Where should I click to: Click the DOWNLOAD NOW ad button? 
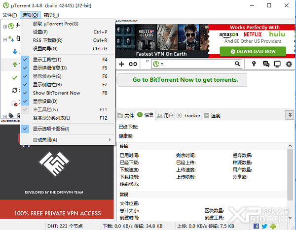(253, 52)
